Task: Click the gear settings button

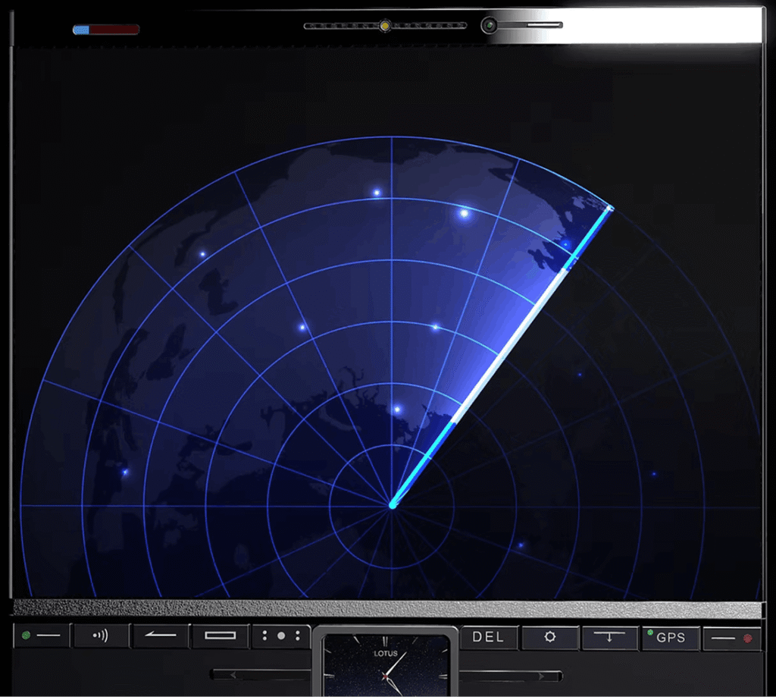Action: 550,637
